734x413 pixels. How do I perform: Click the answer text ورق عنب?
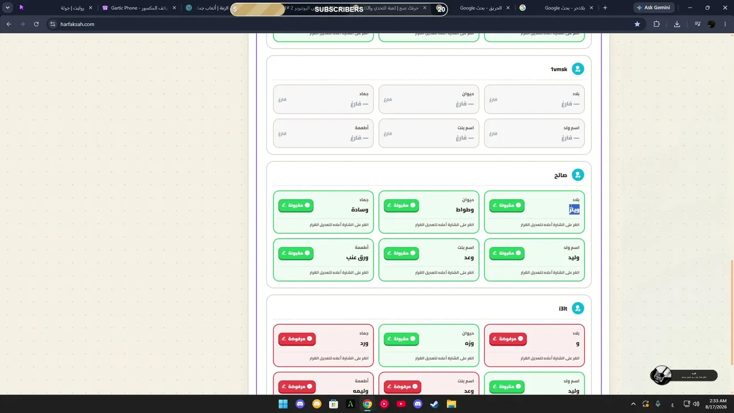[x=357, y=258]
